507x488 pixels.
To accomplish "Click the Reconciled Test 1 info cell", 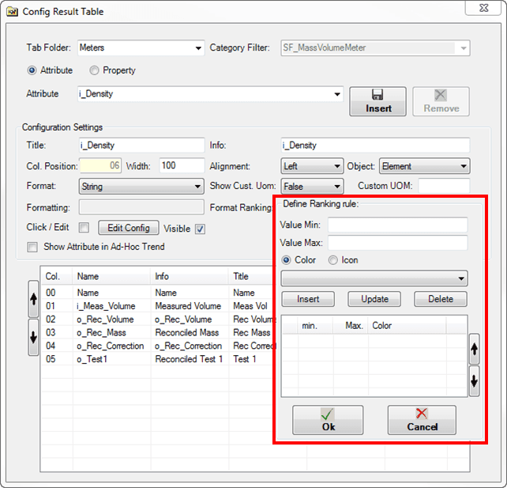I will (x=189, y=359).
